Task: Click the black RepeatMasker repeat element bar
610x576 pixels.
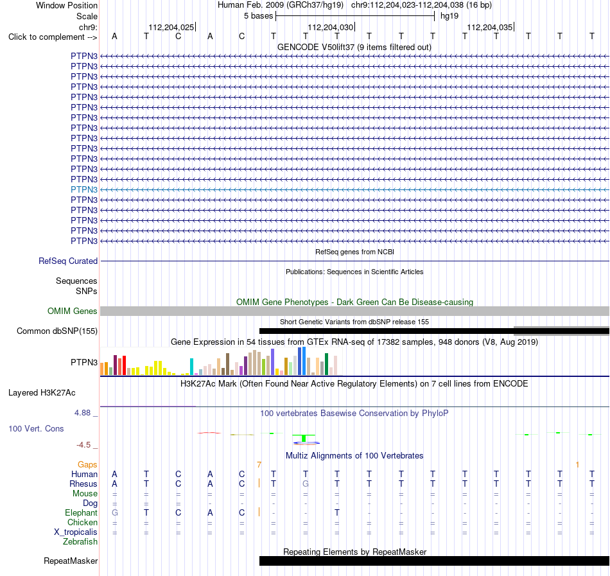Action: tap(434, 561)
